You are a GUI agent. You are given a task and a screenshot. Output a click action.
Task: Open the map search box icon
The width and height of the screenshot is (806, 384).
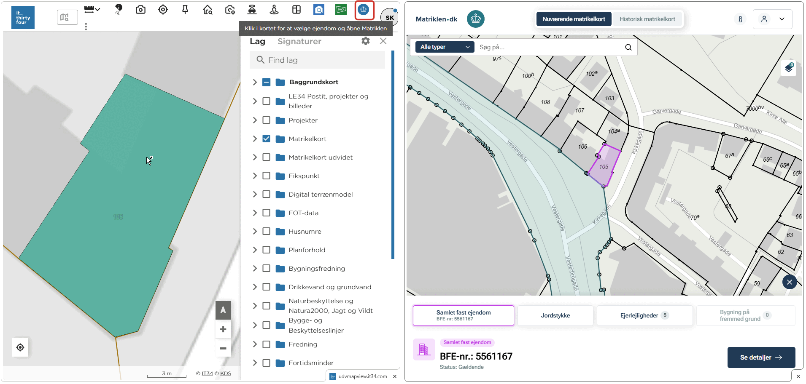(x=67, y=17)
